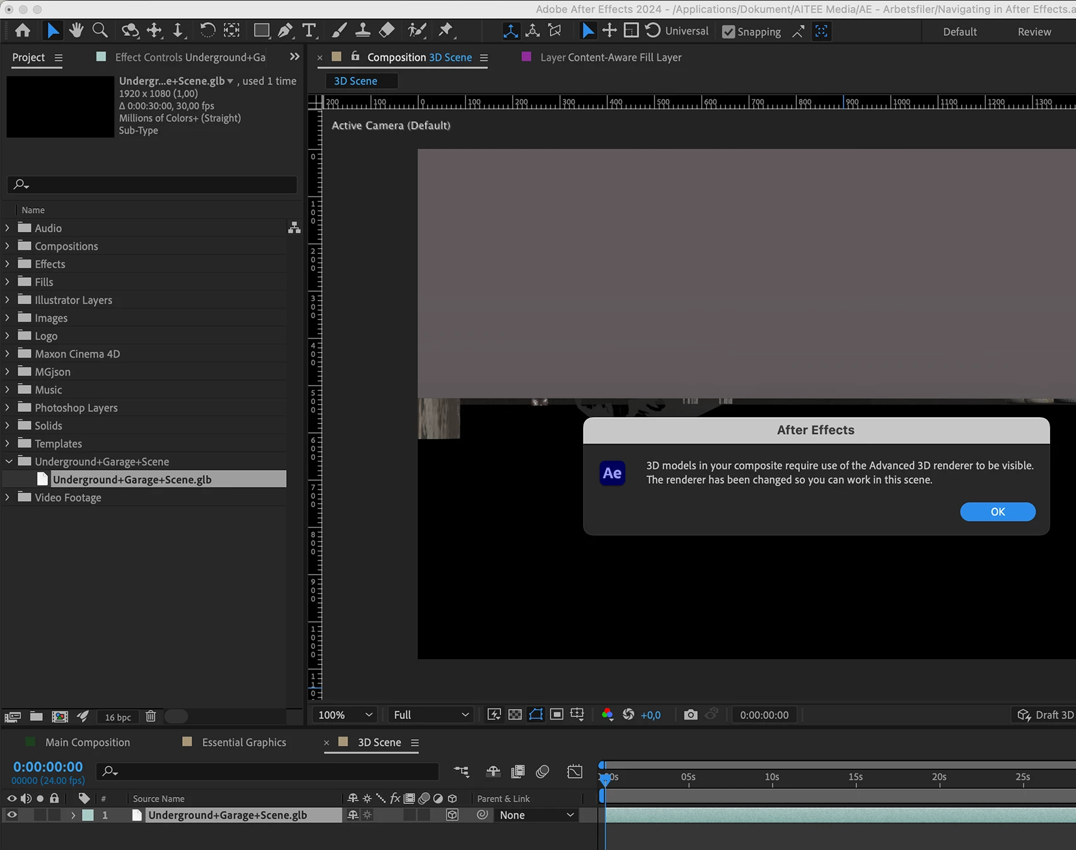
Task: Switch to the Main Composition timeline tab
Action: 88,742
